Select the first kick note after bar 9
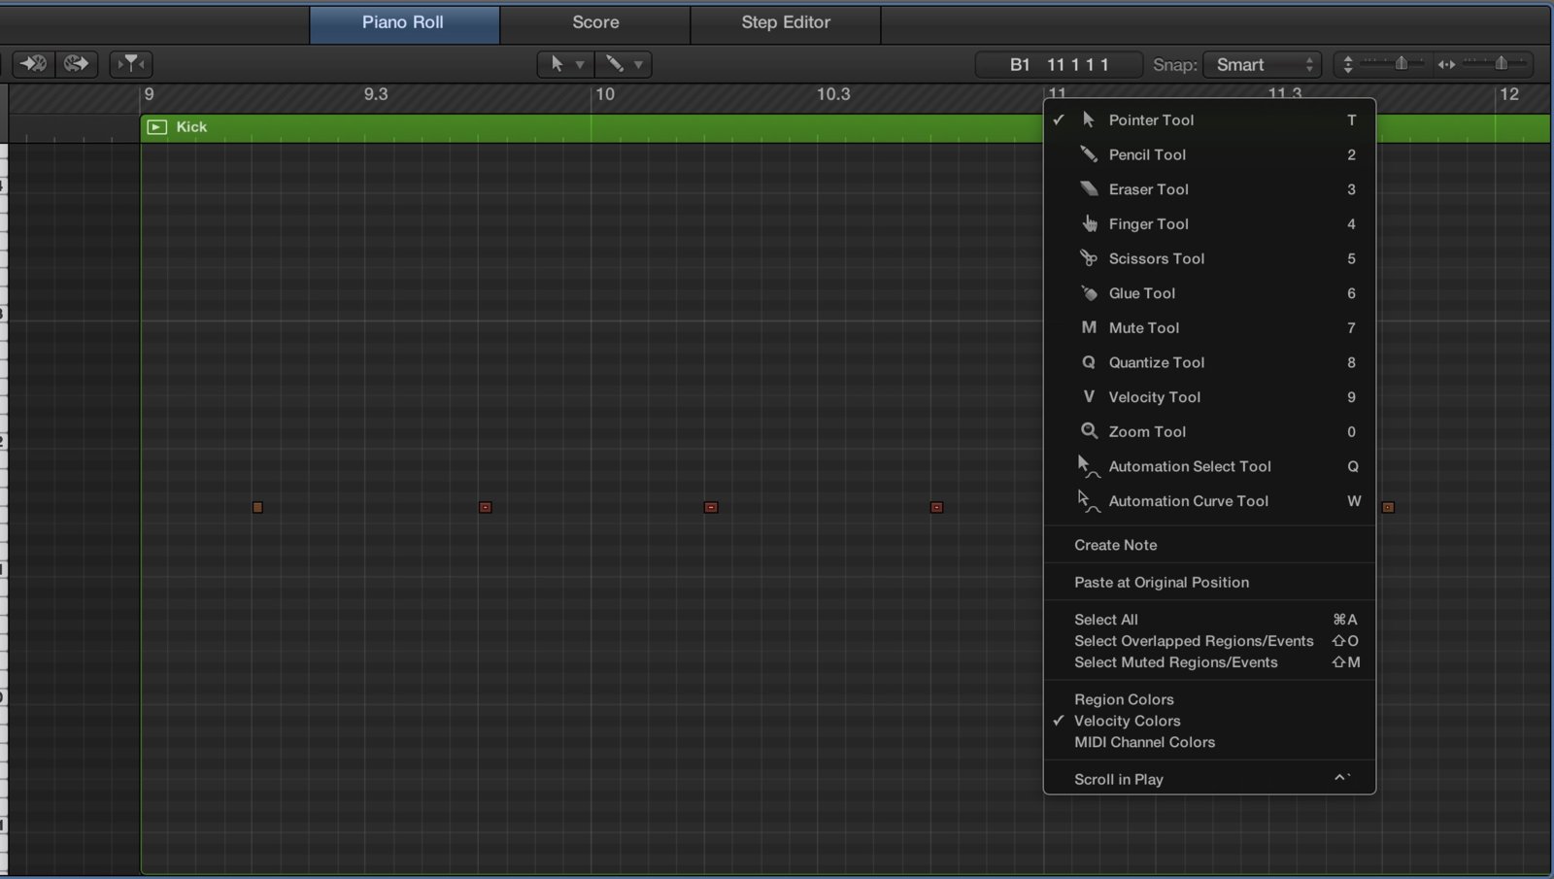The image size is (1554, 879). pyautogui.click(x=257, y=507)
